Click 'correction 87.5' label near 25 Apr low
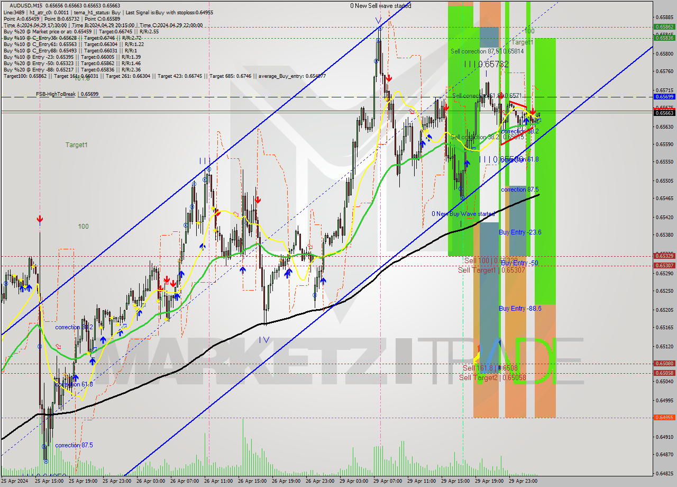The image size is (677, 487). tap(74, 445)
